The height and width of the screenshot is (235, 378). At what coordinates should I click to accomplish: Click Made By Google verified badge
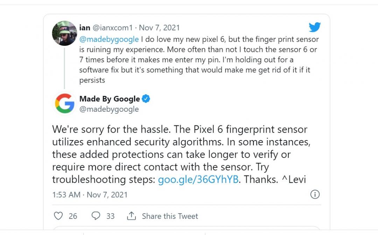pyautogui.click(x=146, y=99)
